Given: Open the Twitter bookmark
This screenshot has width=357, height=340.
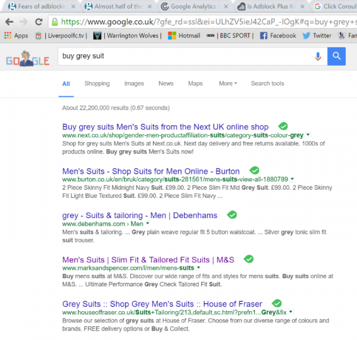Looking at the screenshot, I should [317, 36].
